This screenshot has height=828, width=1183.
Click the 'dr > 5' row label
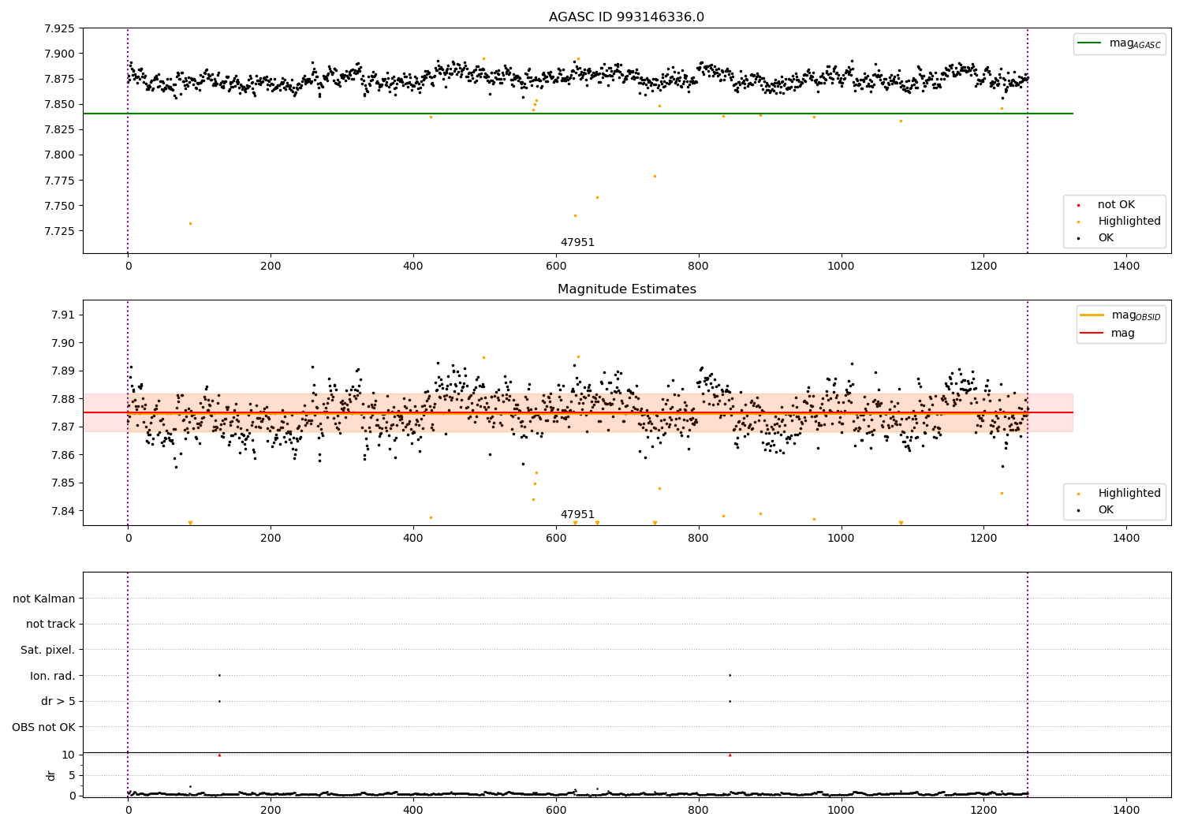58,701
